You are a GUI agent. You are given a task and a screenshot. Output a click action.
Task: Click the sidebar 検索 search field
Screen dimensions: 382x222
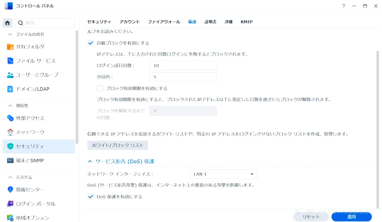tap(45, 23)
